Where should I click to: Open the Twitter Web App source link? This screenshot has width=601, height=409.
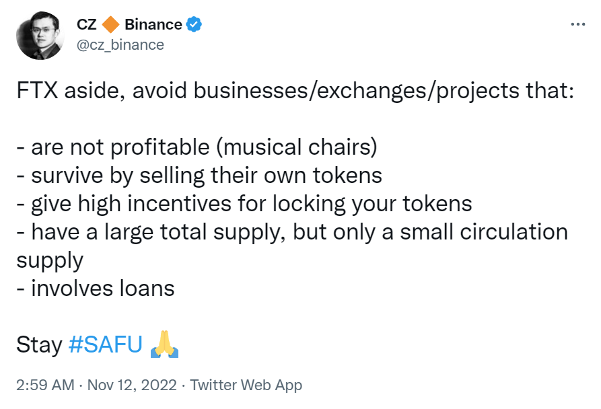tap(246, 385)
